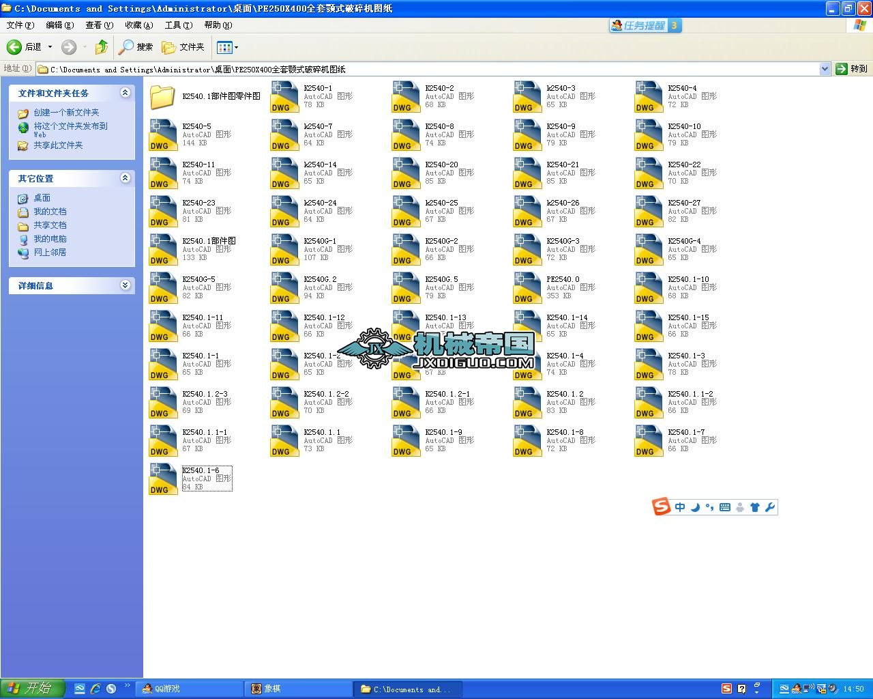Open the Back button history dropdown arrow
Viewport: 873px width, 699px height.
[50, 47]
